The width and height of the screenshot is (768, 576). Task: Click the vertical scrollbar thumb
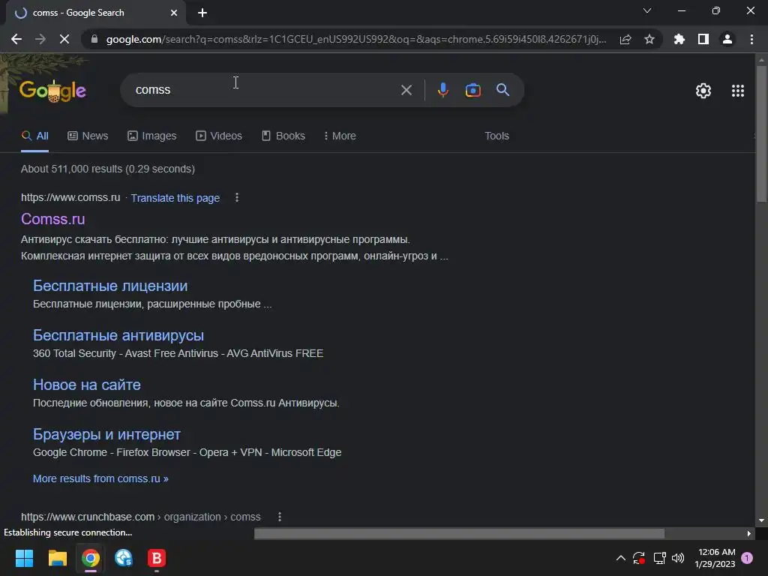761,133
